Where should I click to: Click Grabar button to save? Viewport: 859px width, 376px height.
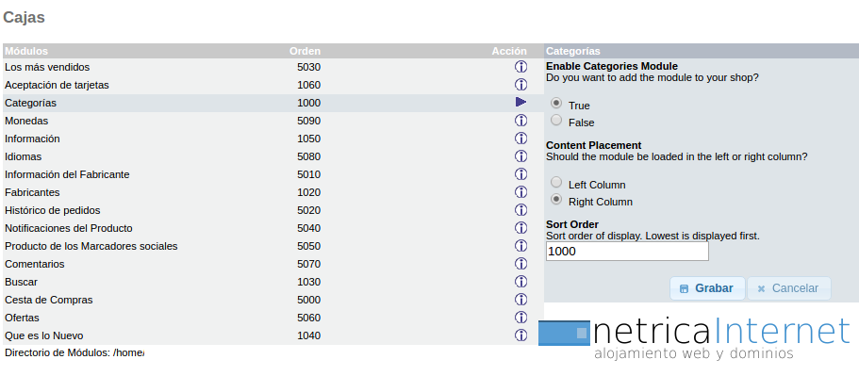coord(707,288)
